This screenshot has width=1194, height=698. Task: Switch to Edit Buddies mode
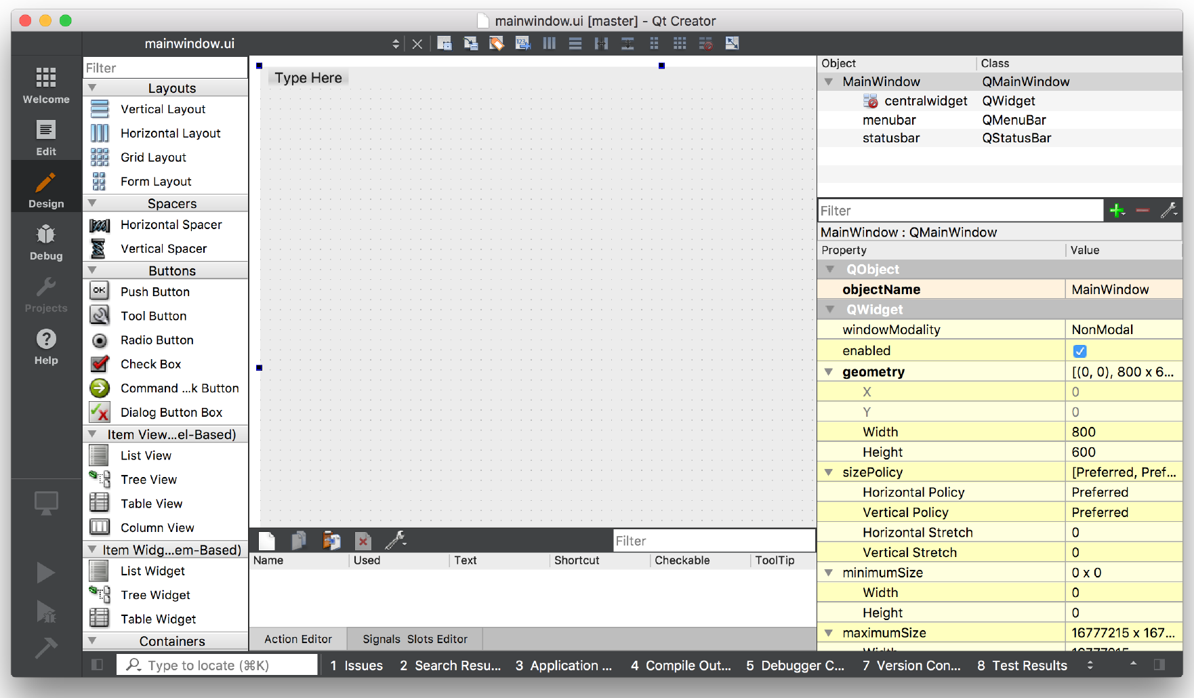[497, 43]
